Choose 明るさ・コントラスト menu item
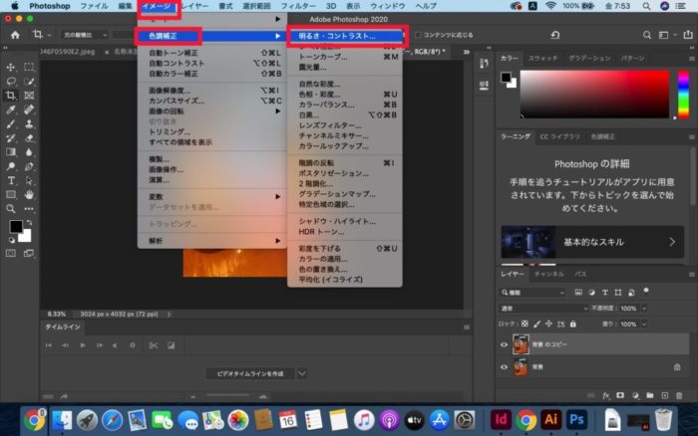Image resolution: width=698 pixels, height=436 pixels. [345, 36]
